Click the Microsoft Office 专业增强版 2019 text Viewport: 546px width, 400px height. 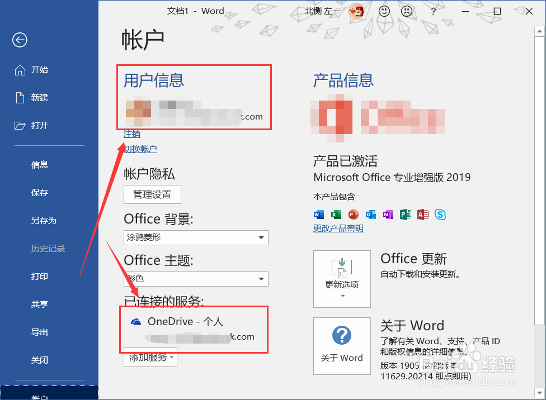[392, 178]
